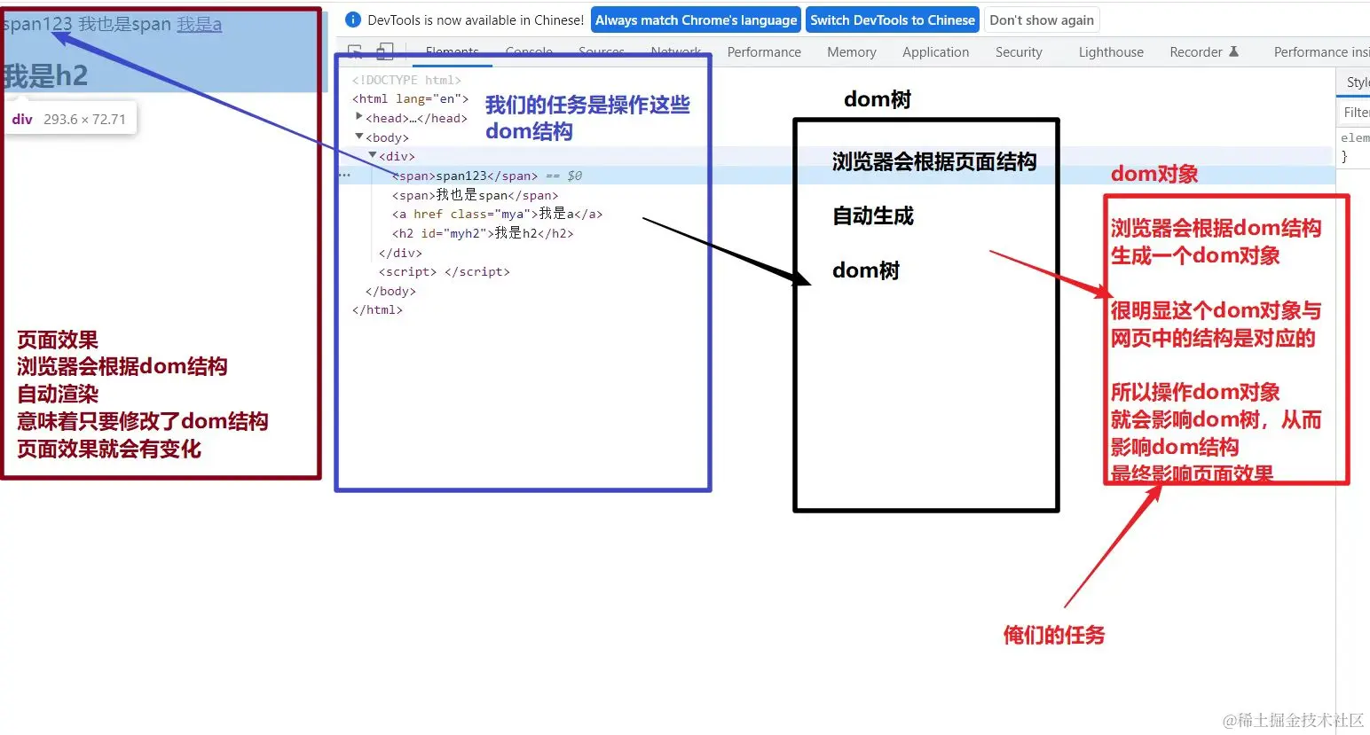Click the span123 text on the page
Viewport: 1370px width, 735px height.
coord(36,24)
